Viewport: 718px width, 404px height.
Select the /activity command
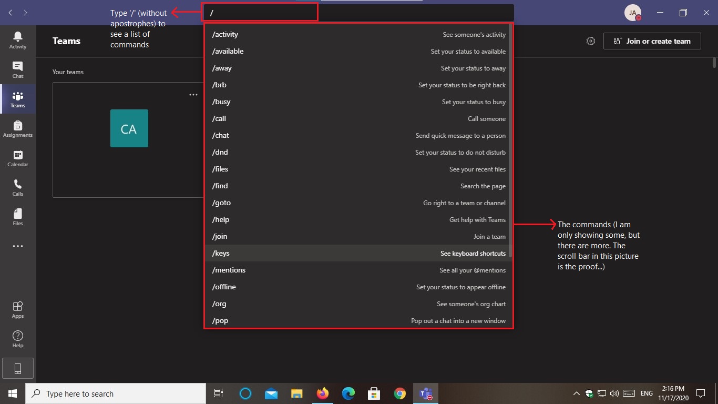tap(358, 35)
